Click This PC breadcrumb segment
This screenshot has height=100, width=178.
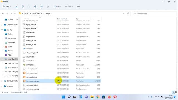coord(26,14)
